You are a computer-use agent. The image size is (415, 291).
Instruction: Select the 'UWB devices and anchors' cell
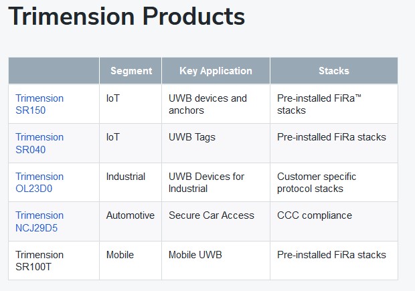(207, 104)
